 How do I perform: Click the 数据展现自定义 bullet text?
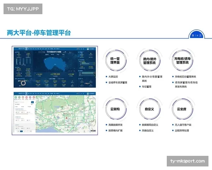(x=150, y=125)
